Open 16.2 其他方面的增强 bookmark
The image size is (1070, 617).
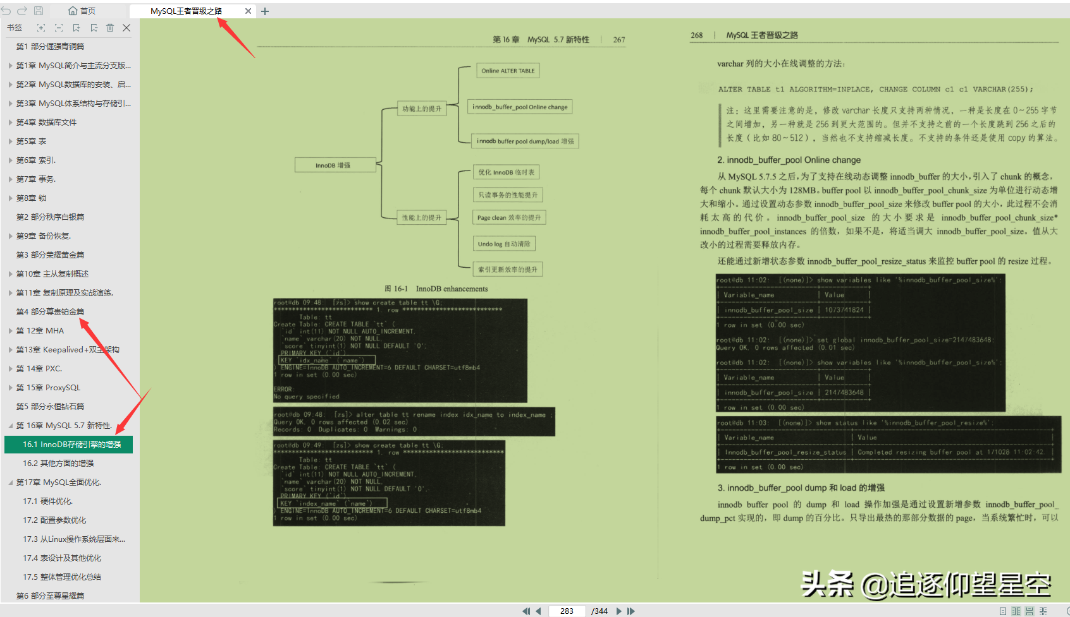pyautogui.click(x=58, y=464)
